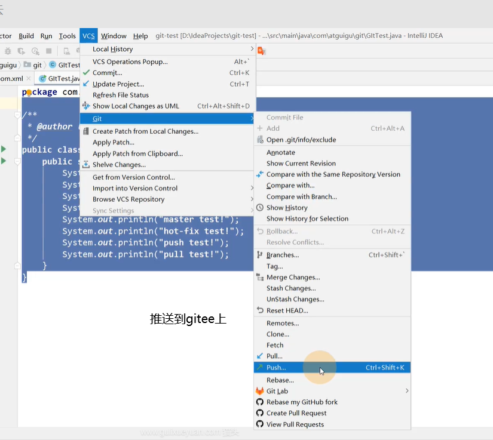Click the Show Local Changes as UML icon
This screenshot has height=440, width=493.
86,106
